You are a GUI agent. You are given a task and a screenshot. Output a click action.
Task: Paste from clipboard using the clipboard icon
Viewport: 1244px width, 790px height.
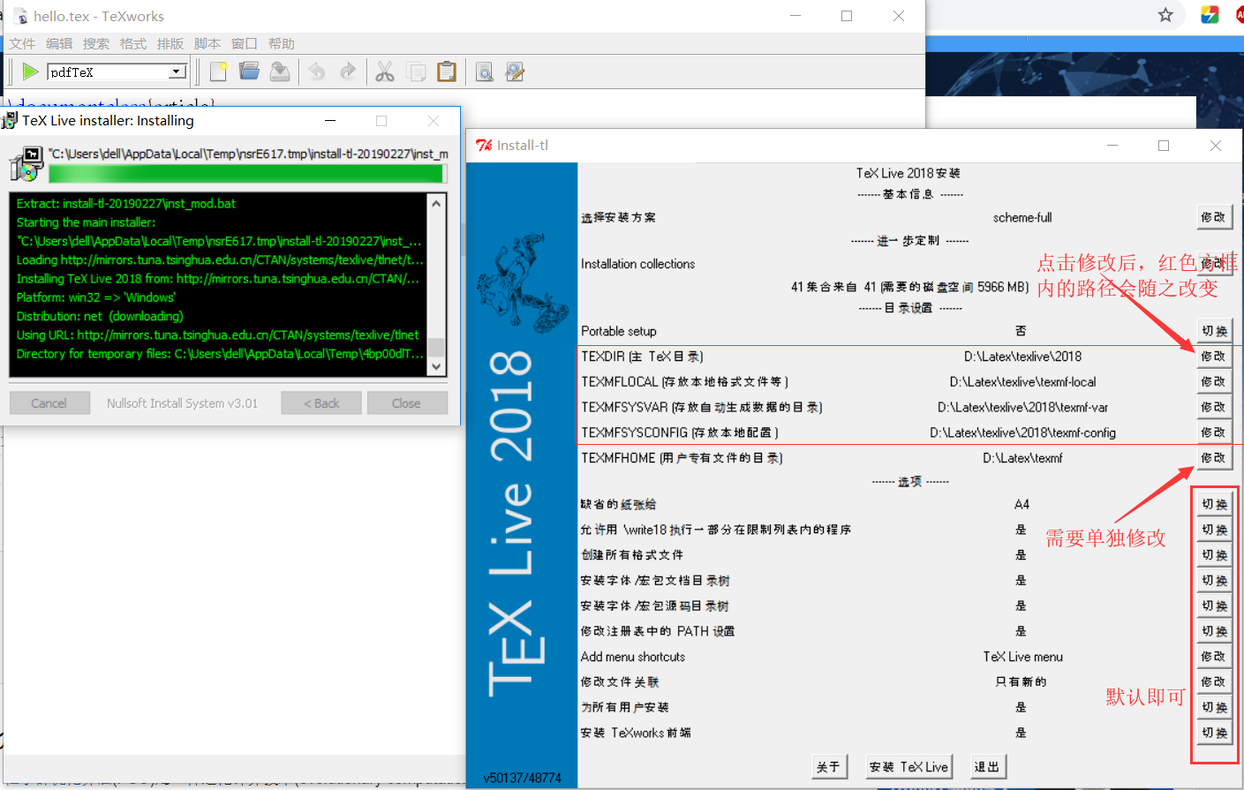click(447, 71)
